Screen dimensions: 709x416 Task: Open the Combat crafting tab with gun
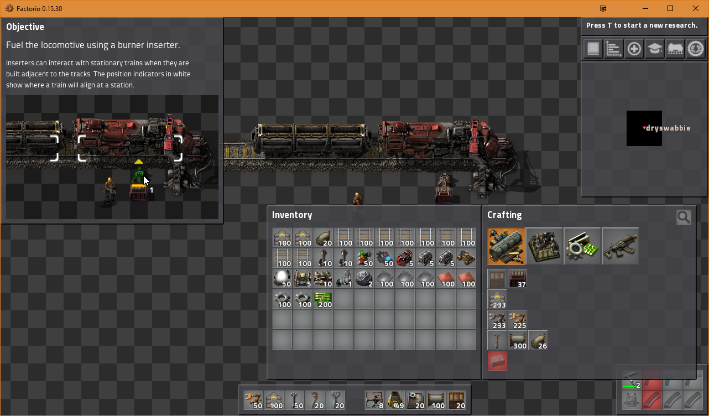click(x=621, y=246)
